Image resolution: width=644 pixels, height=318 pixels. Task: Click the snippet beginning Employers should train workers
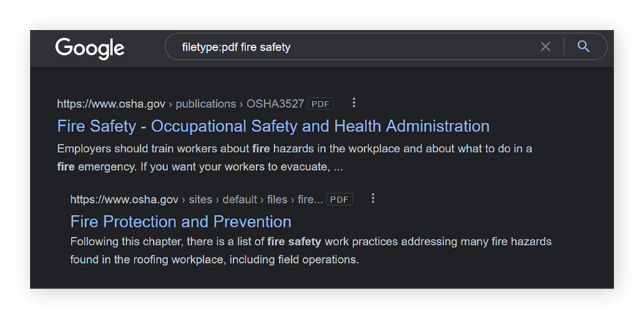tap(294, 157)
